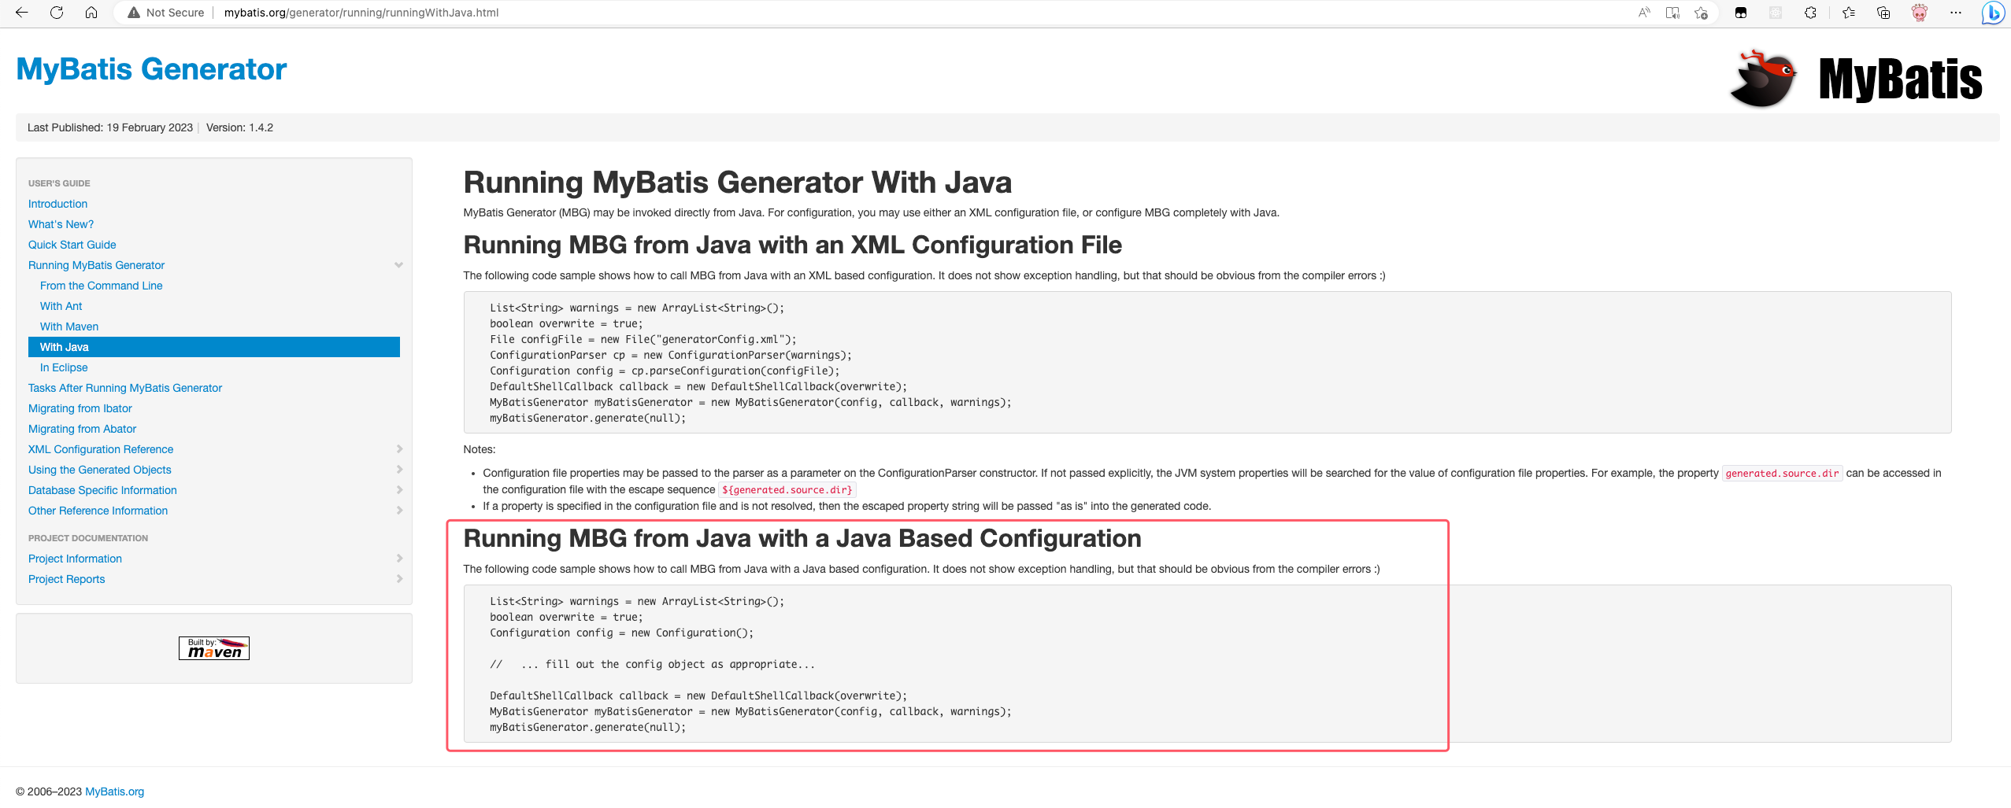This screenshot has height=808, width=2011.
Task: Click the Notes: label
Action: (480, 449)
